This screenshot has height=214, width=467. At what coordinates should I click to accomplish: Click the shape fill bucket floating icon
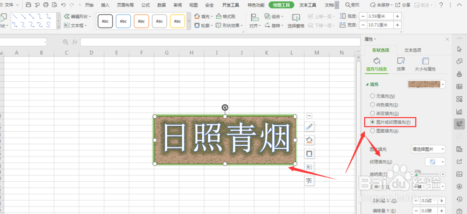click(x=309, y=140)
